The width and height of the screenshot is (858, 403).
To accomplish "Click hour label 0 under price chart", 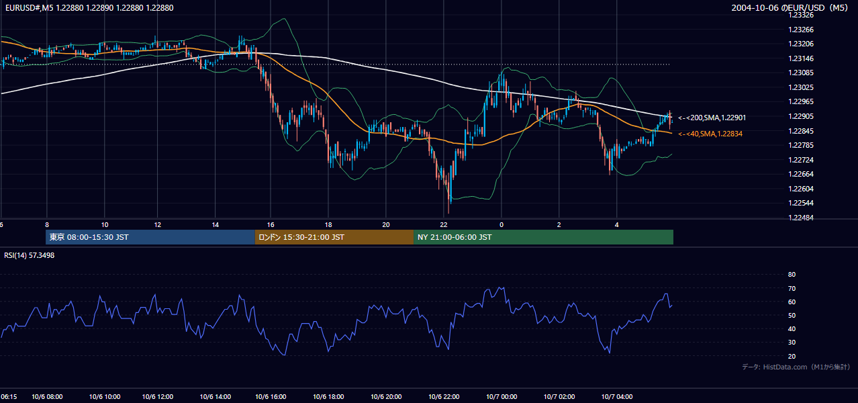I will tap(501, 224).
